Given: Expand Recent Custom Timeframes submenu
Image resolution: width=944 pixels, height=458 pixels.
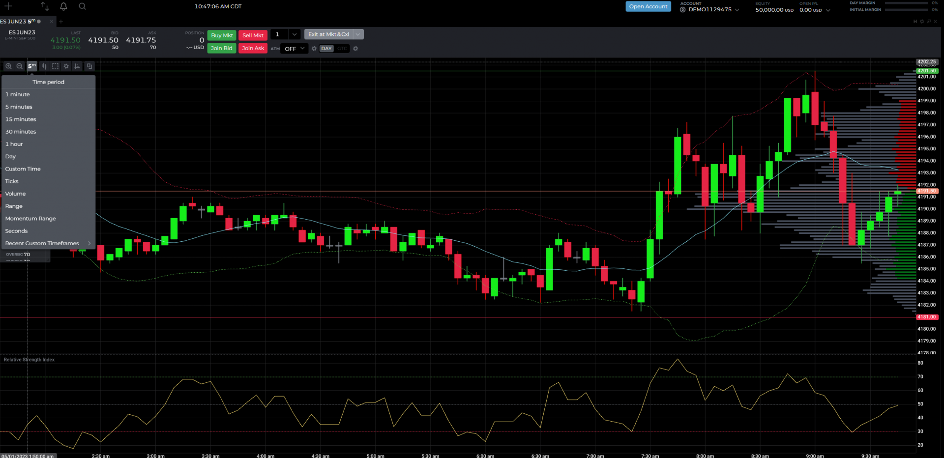Looking at the screenshot, I should coord(48,243).
